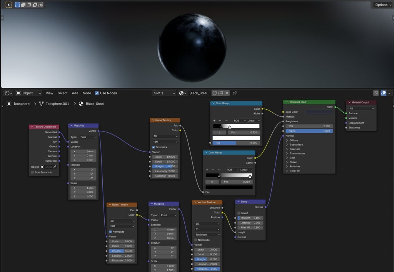Open the Slot 1 dropdown

point(164,93)
